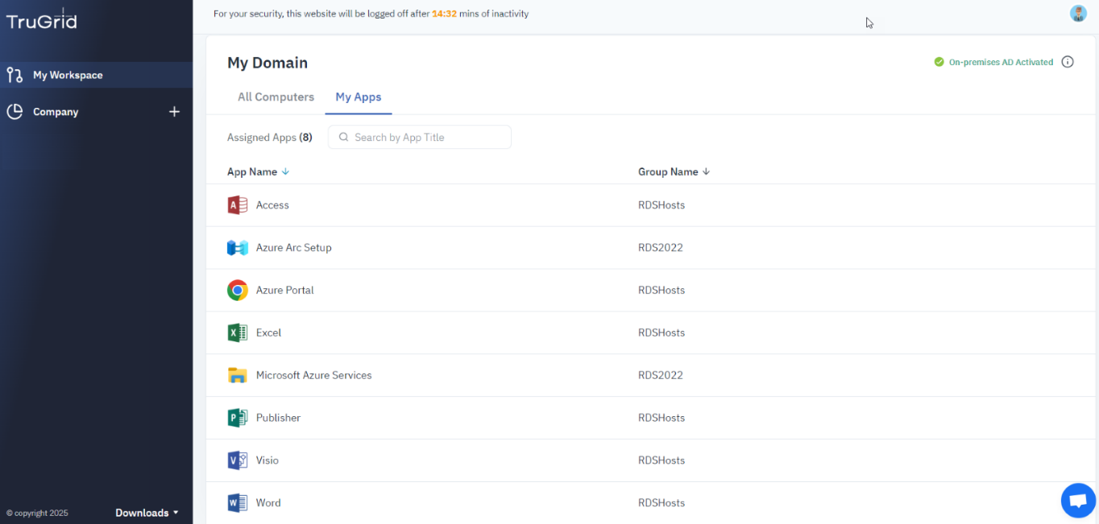Open the Word app name
Screen dimensions: 1099x524
pos(268,503)
